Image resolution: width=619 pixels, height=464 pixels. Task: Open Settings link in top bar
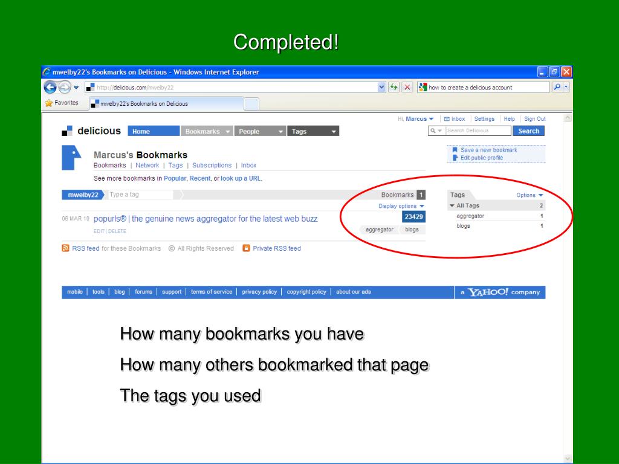(x=484, y=119)
